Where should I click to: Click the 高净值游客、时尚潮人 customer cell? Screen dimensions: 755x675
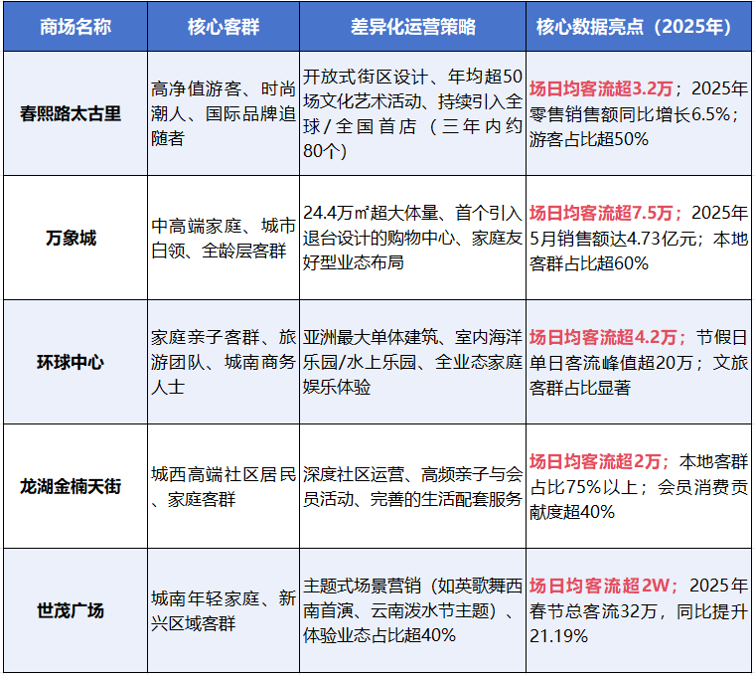point(224,113)
